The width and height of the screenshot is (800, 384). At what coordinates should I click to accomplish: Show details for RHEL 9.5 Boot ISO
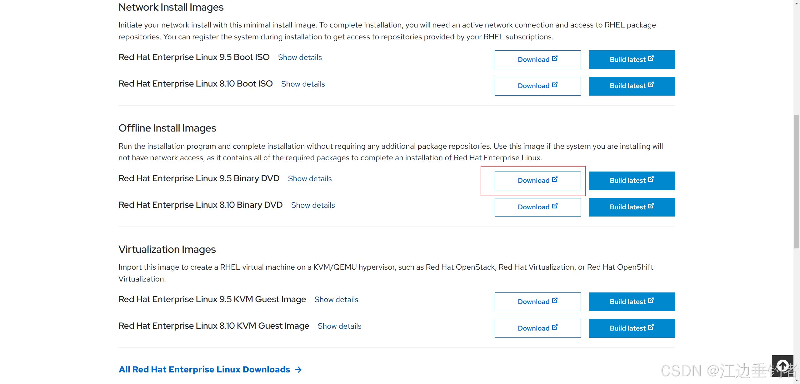pos(300,57)
